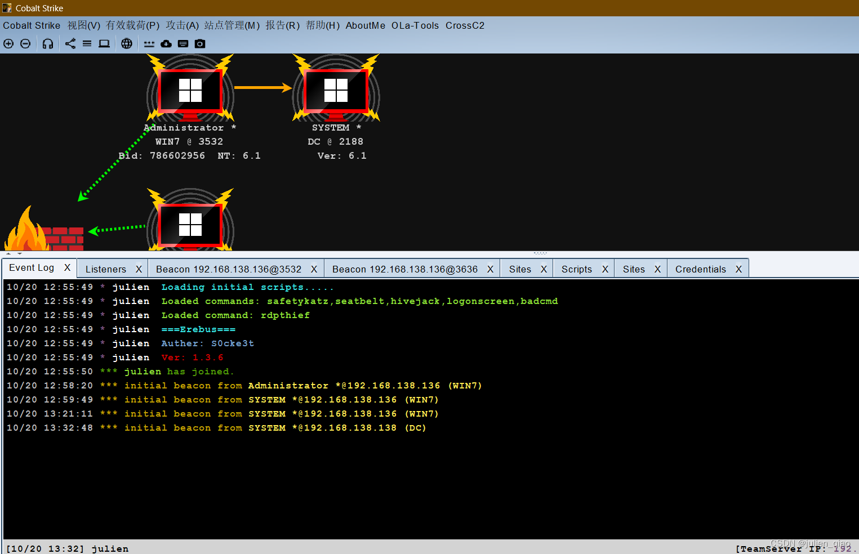Open the Cobalt Strike menu

pyautogui.click(x=32, y=25)
